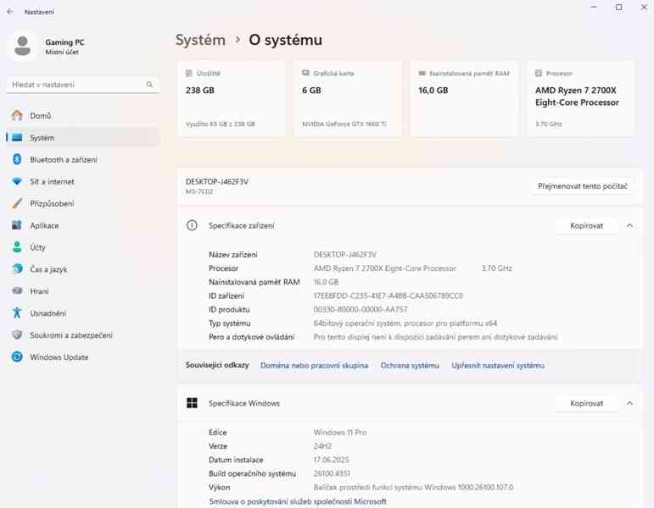Open Smlouva o poskytování služeb společnosti Microsoft

(x=298, y=501)
